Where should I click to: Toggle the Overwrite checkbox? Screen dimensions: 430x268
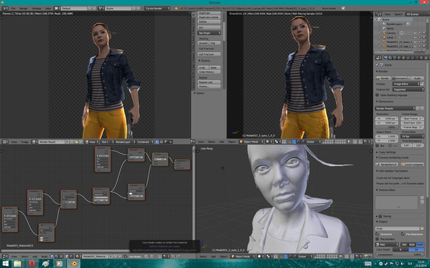pos(378,234)
